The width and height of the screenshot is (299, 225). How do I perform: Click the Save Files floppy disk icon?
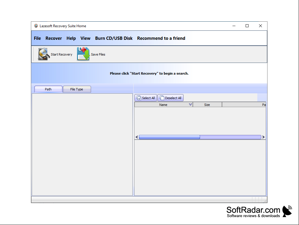point(83,54)
